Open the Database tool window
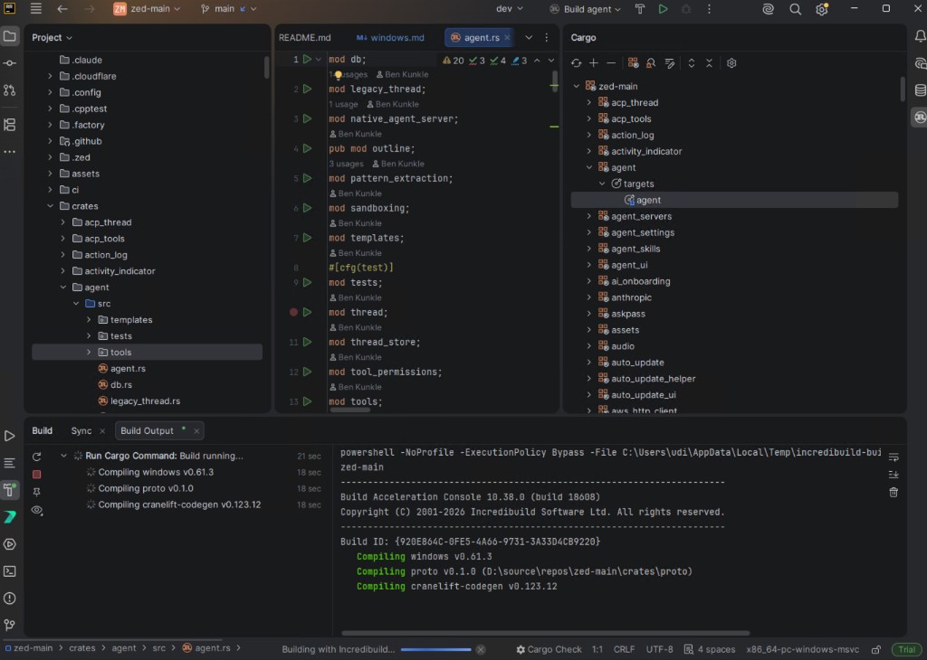 [920, 90]
